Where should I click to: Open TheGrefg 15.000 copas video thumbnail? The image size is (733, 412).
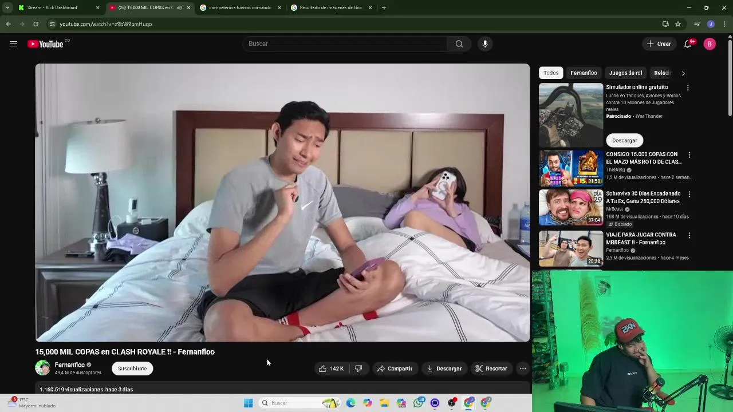point(571,168)
